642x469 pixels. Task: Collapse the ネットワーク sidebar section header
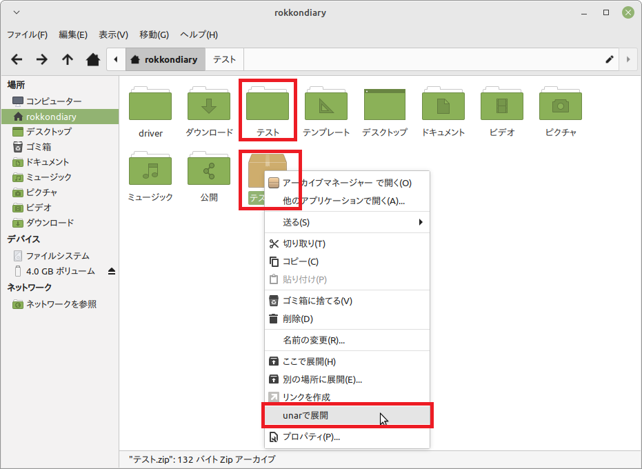pyautogui.click(x=29, y=288)
